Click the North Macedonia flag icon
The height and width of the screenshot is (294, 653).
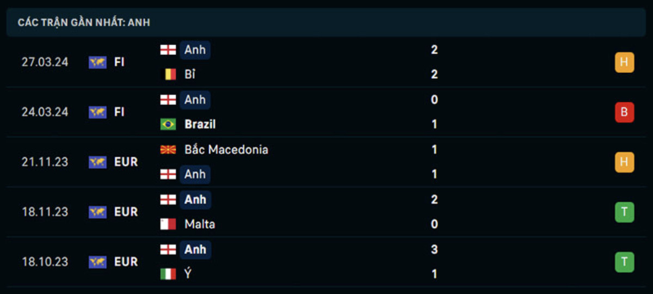tap(168, 150)
